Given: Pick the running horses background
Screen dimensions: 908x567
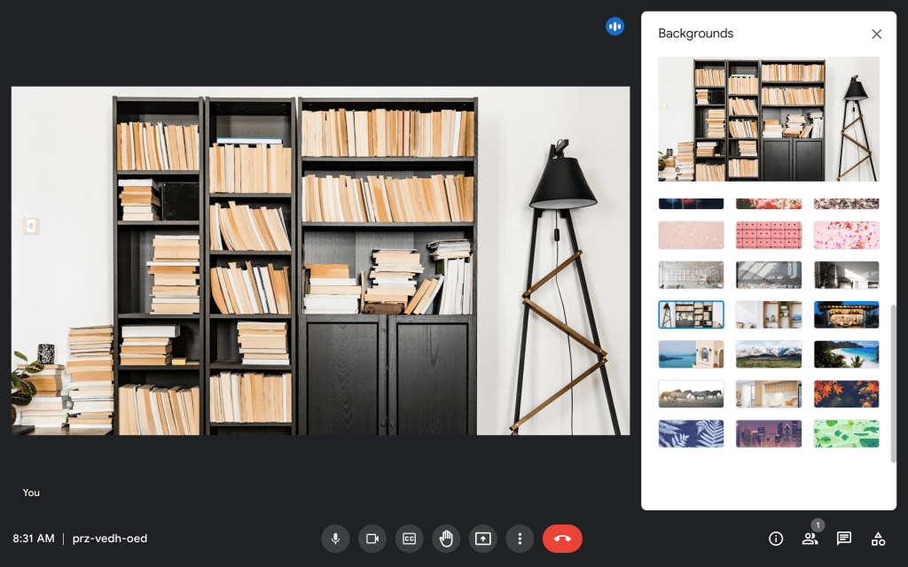Looking at the screenshot, I should tap(691, 394).
